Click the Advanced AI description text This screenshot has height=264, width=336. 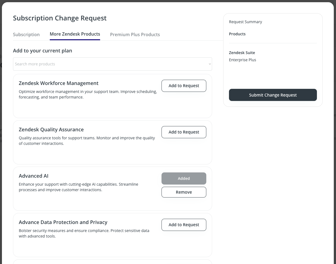[x=79, y=187]
